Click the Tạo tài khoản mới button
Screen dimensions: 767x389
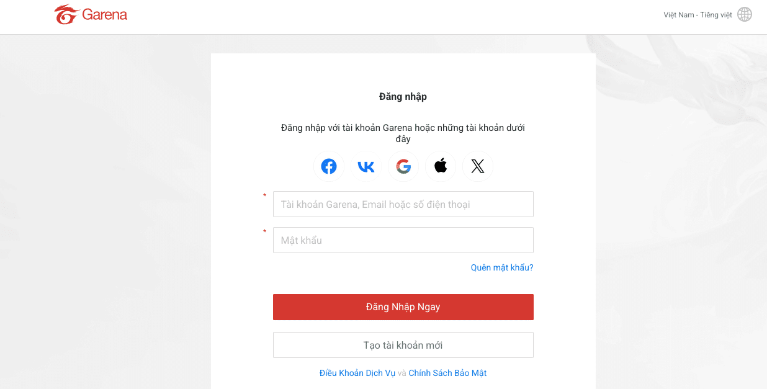tap(403, 345)
